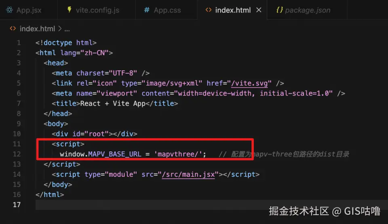The image size is (388, 224).
Task: Click line number 17 in the gutter
Action: (x=17, y=205)
